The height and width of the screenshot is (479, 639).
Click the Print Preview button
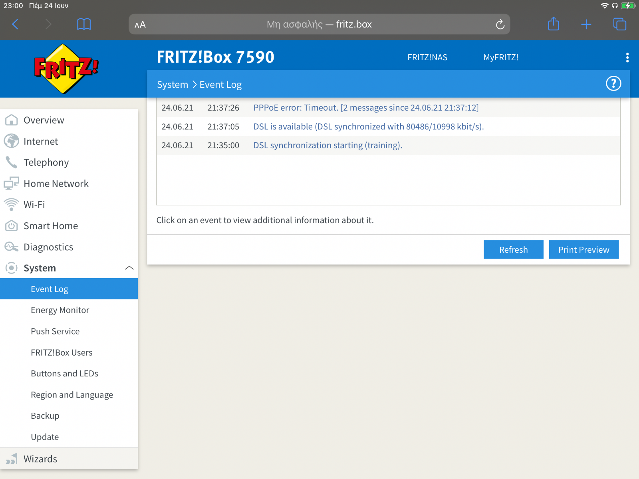[583, 249]
